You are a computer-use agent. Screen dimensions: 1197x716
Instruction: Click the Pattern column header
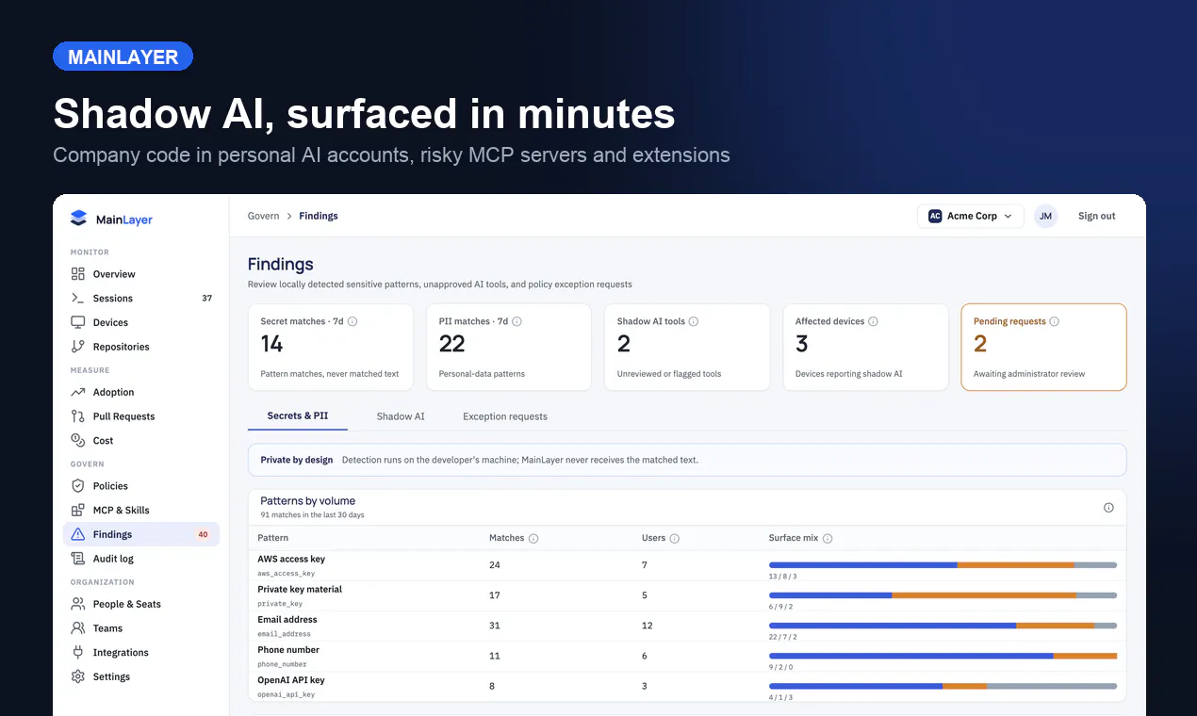(273, 538)
